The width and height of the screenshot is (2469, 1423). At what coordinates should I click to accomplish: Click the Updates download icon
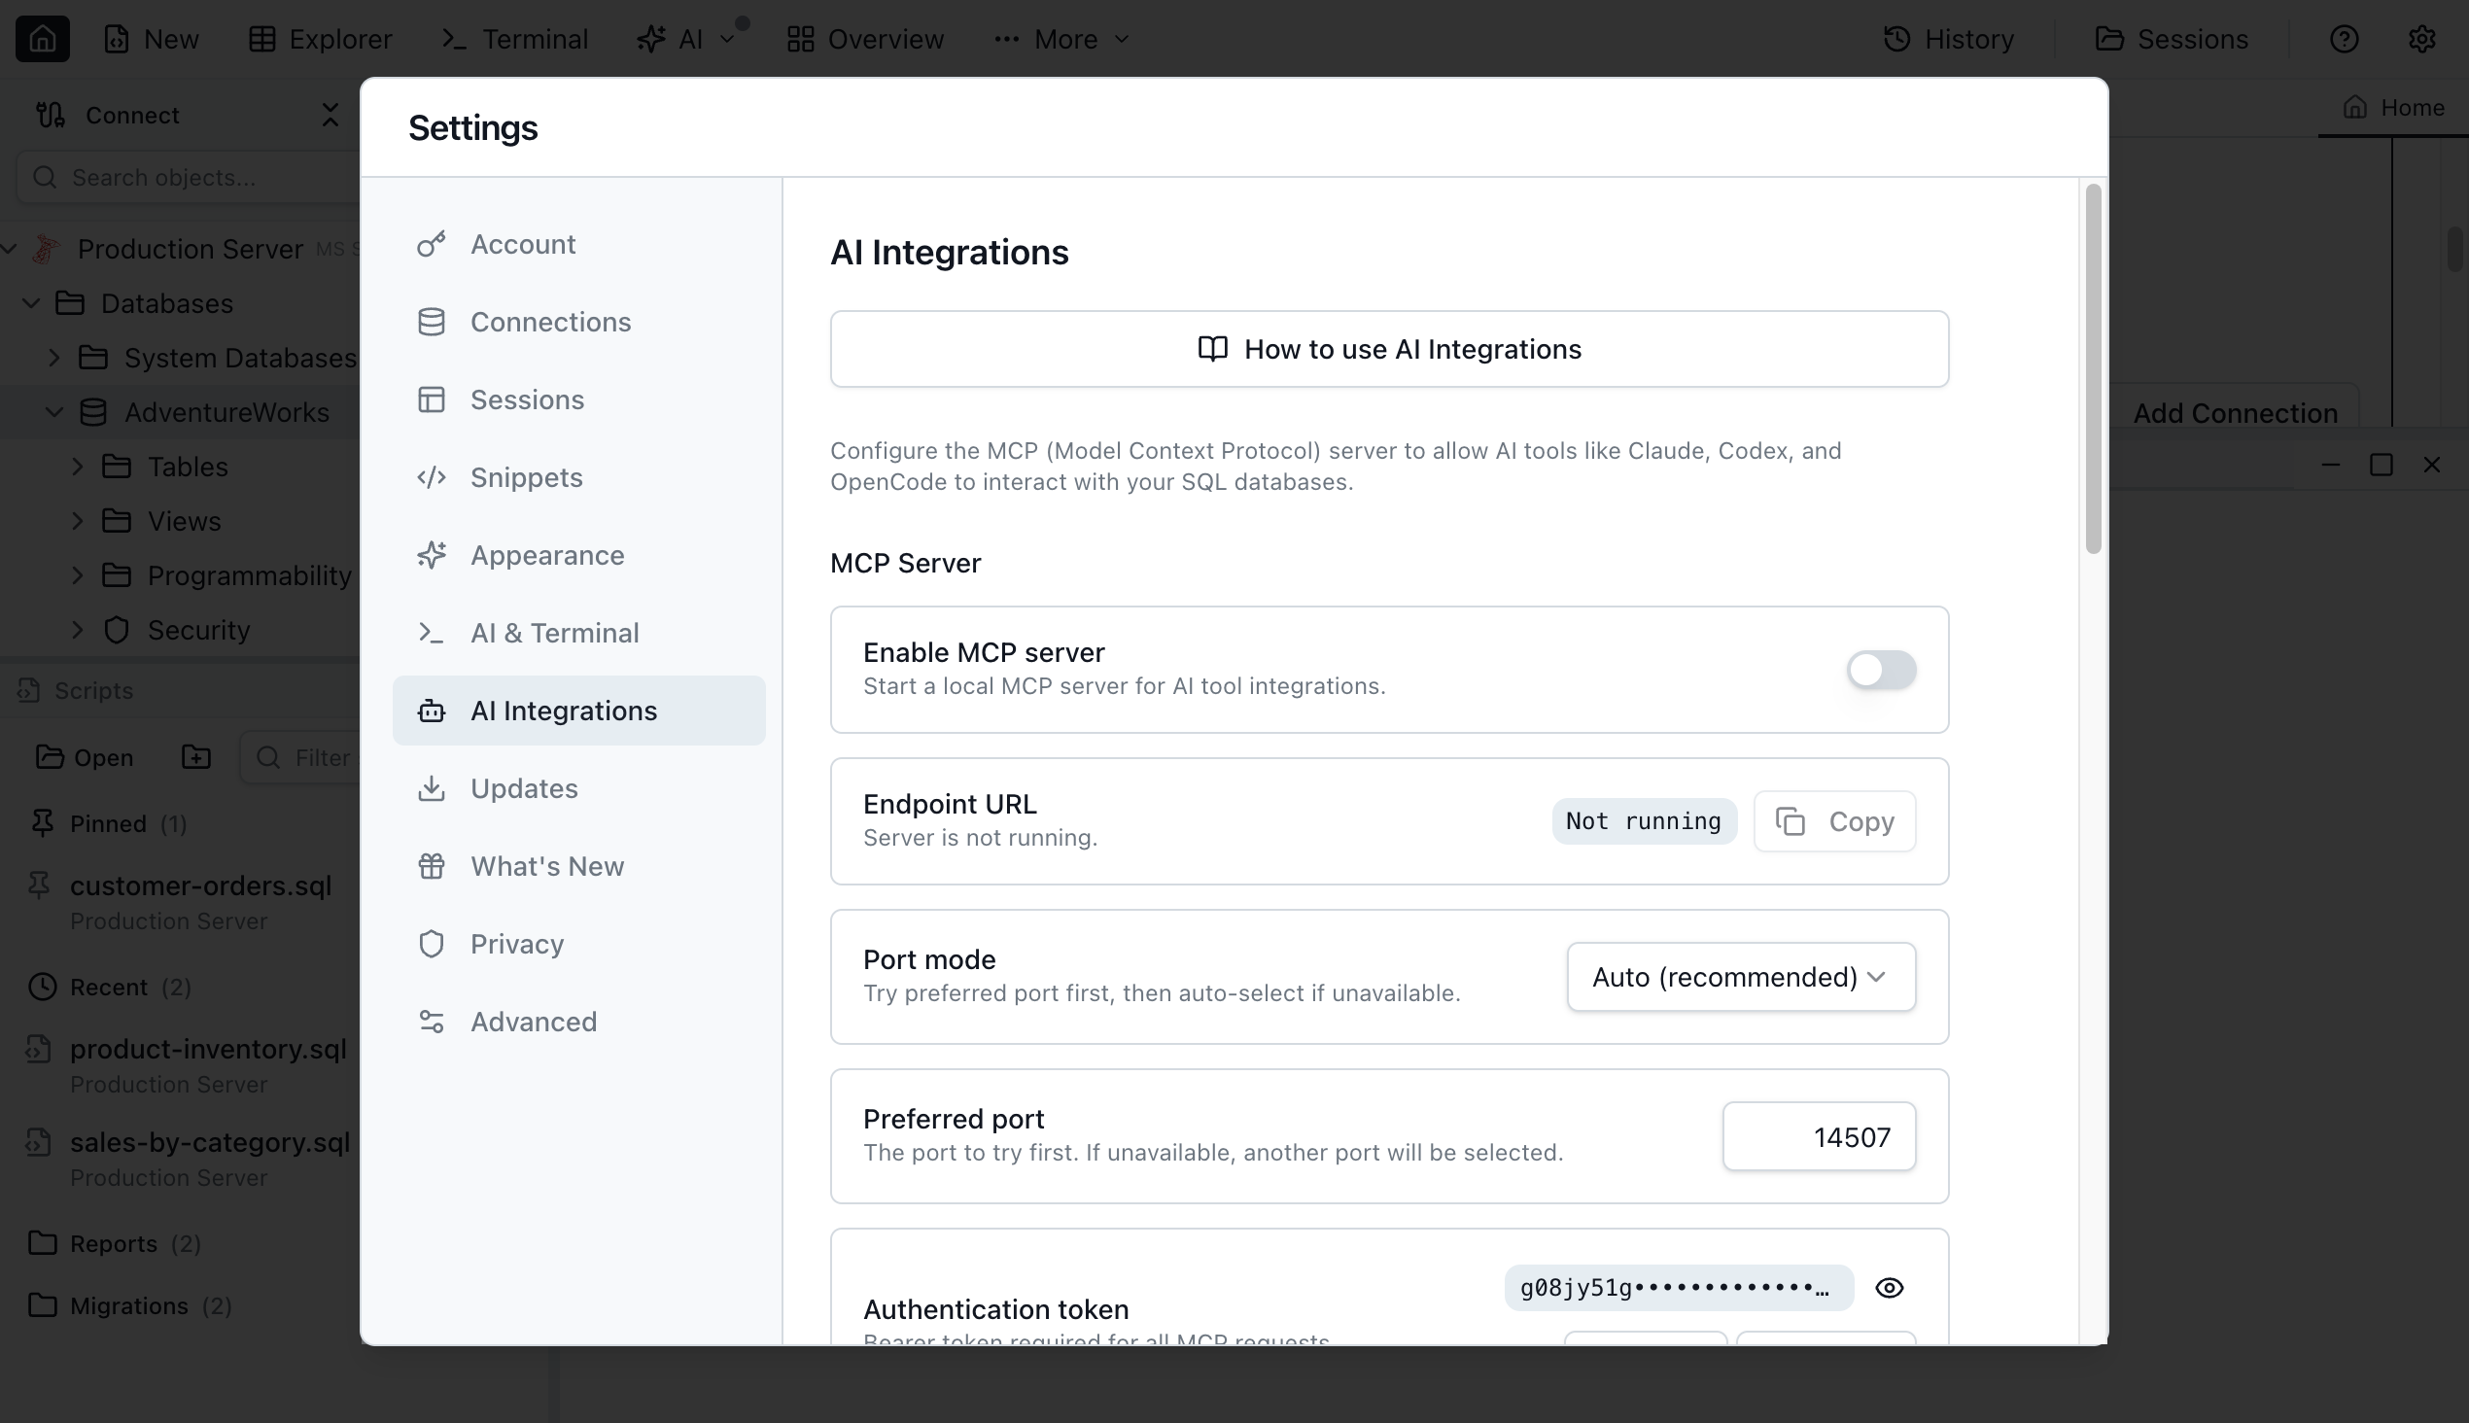(x=431, y=787)
